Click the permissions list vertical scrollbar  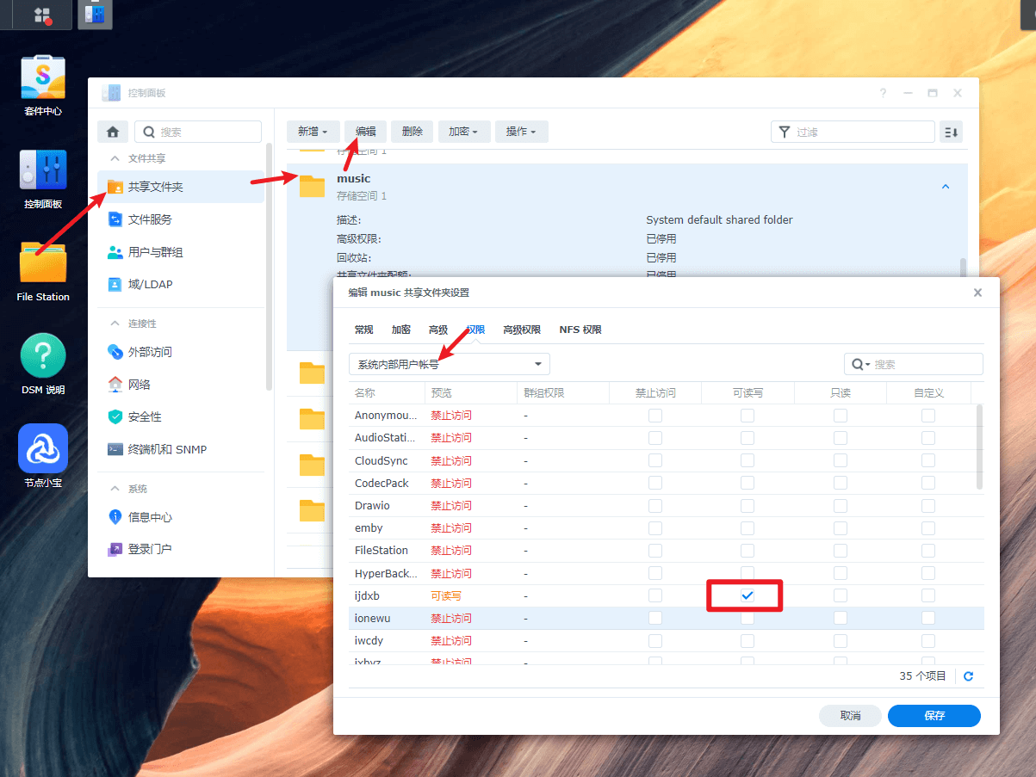tap(979, 447)
